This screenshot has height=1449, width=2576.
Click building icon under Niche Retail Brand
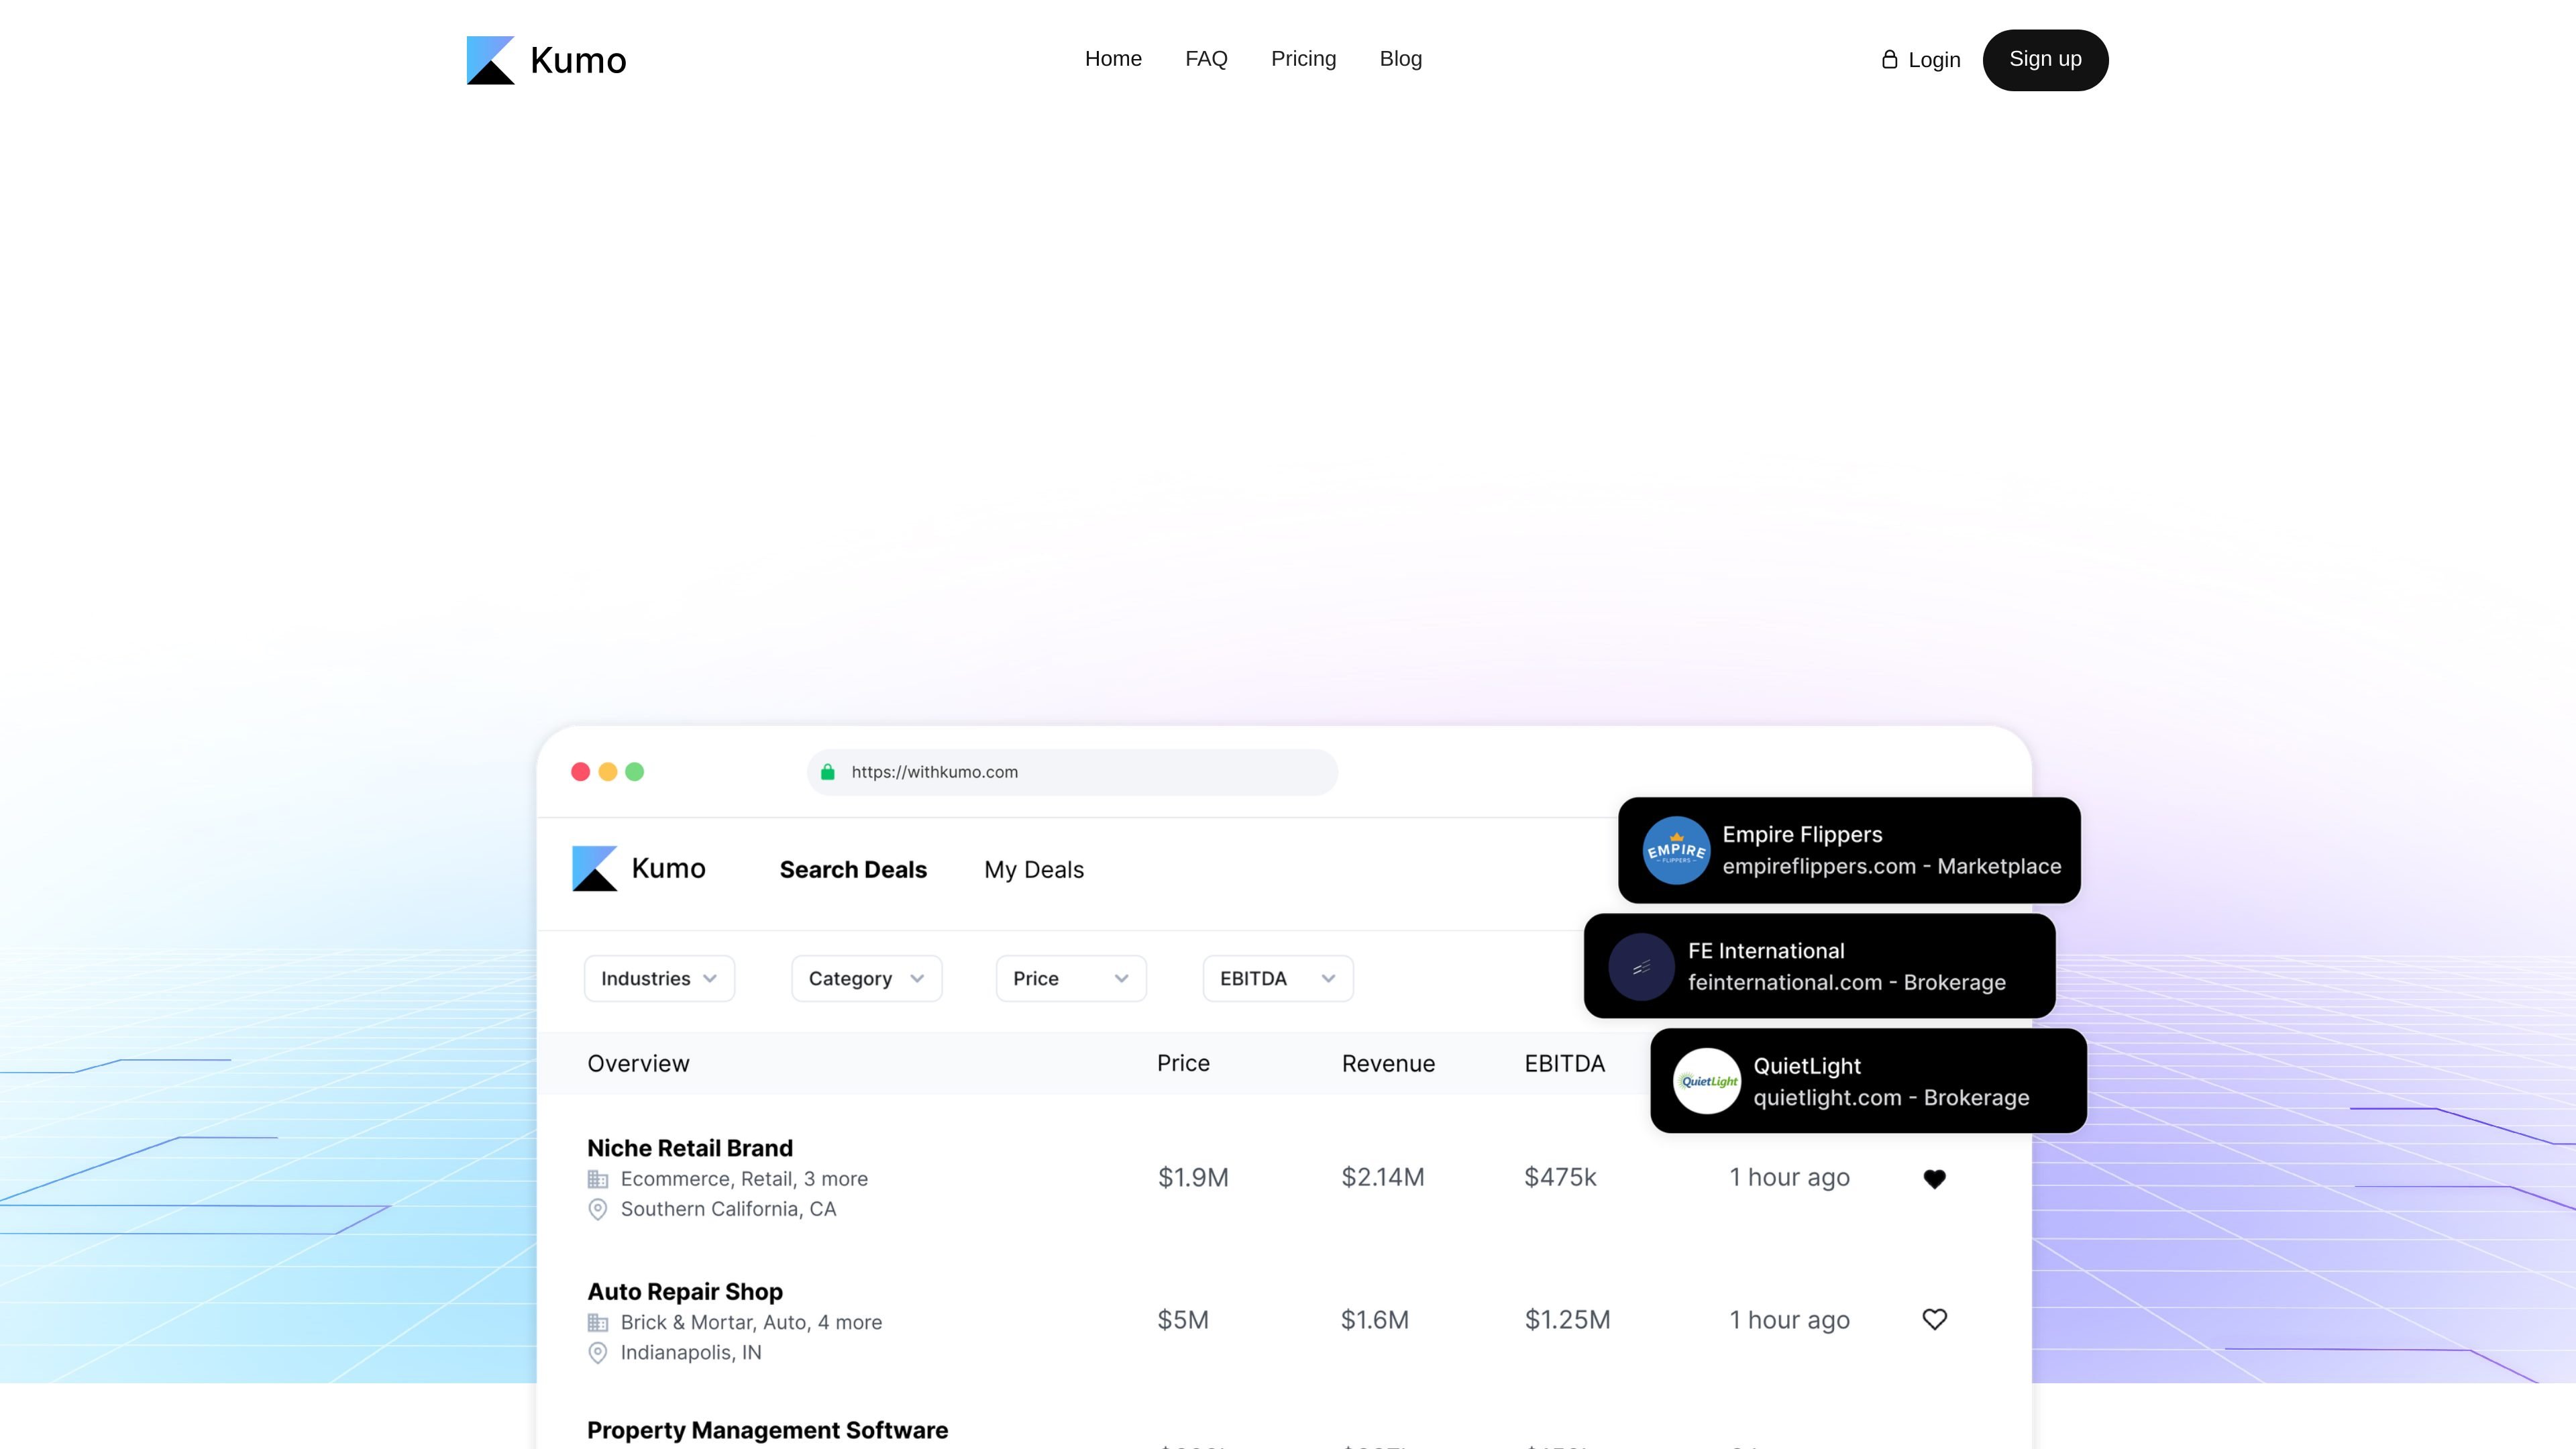598,1179
